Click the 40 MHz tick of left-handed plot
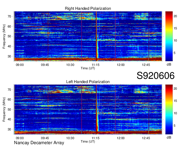 (9, 119)
